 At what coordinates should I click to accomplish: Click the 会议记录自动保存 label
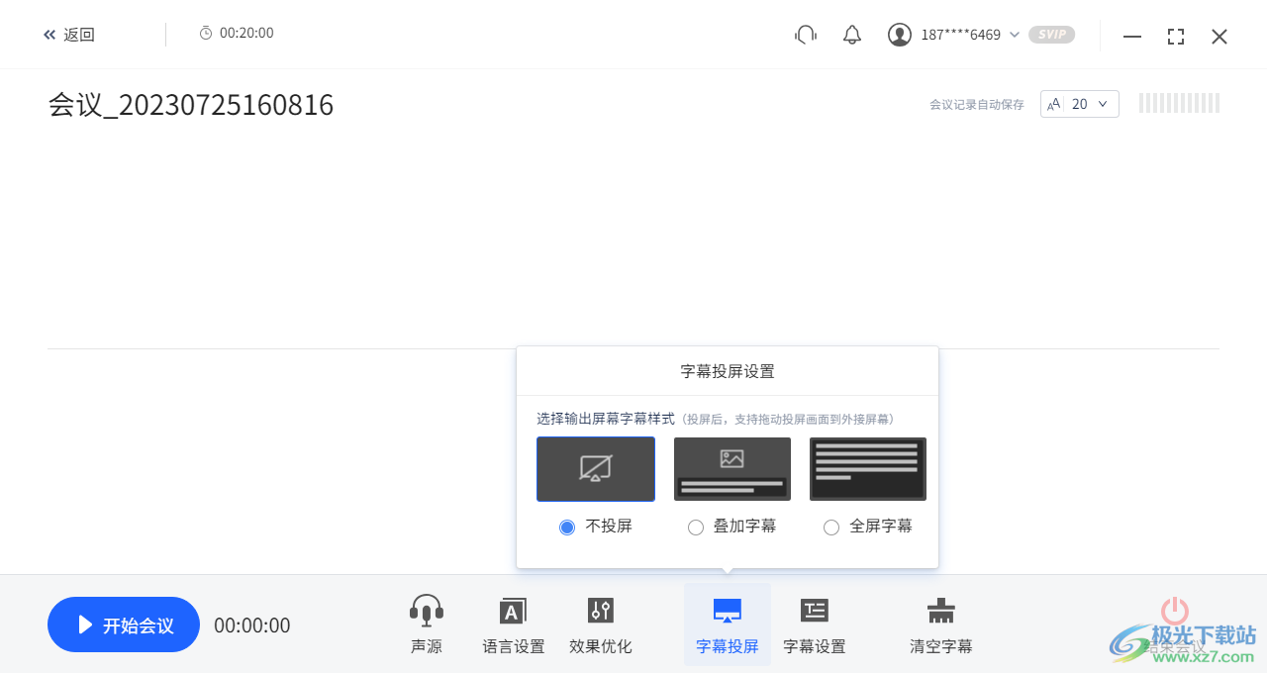tap(977, 104)
